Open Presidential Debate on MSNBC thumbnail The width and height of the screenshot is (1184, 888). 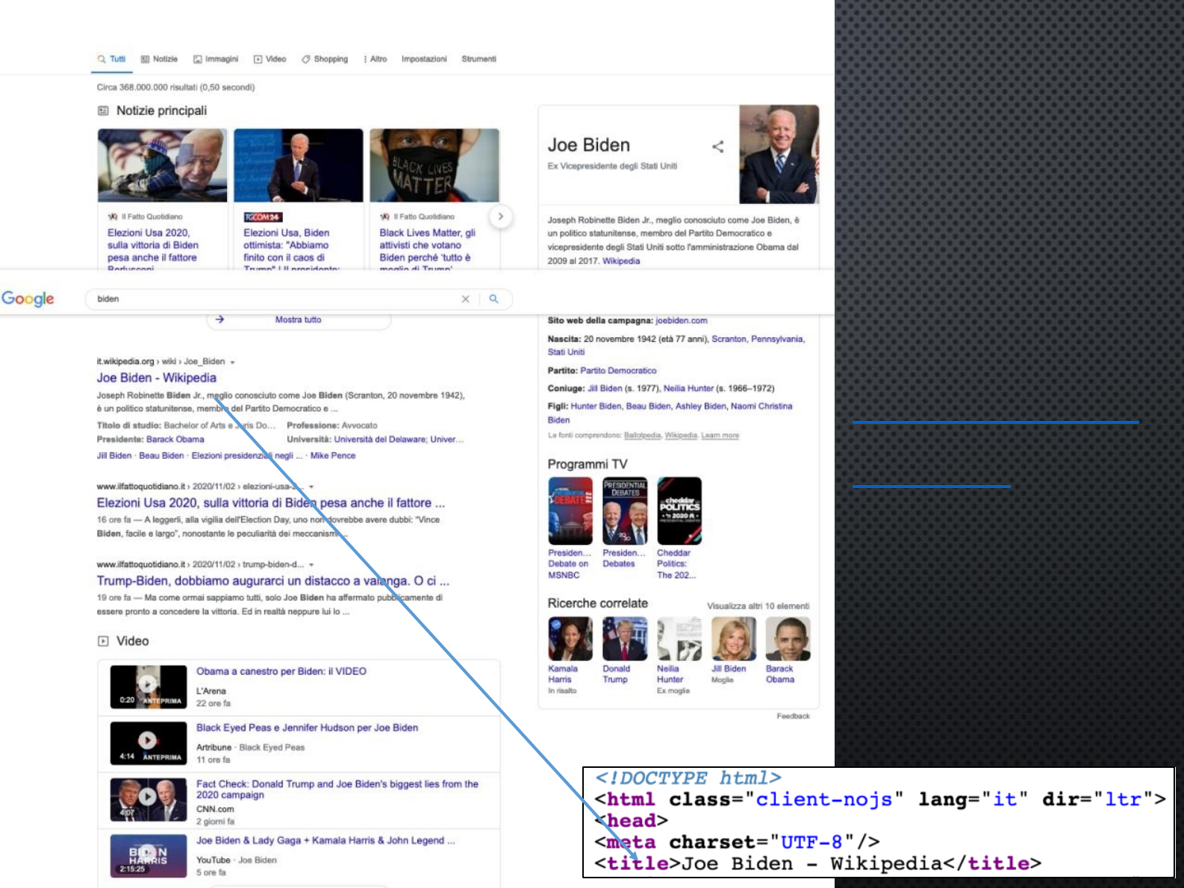[x=570, y=511]
